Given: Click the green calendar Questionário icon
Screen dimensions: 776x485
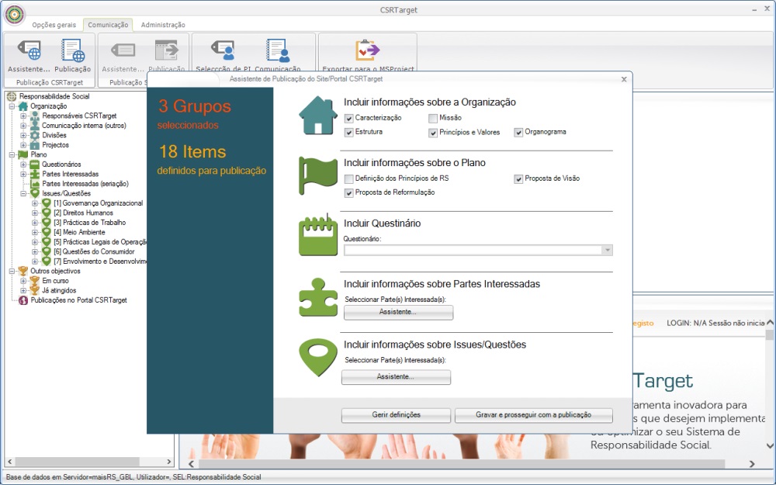Looking at the screenshot, I should tap(318, 235).
